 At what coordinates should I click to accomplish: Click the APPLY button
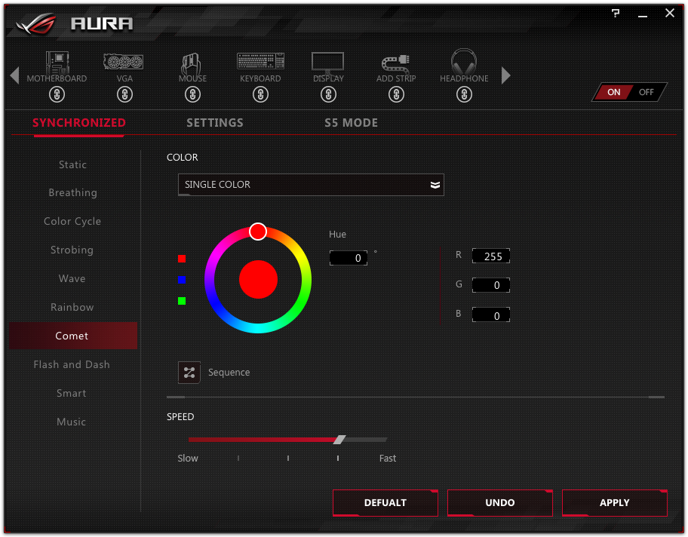[x=614, y=503]
